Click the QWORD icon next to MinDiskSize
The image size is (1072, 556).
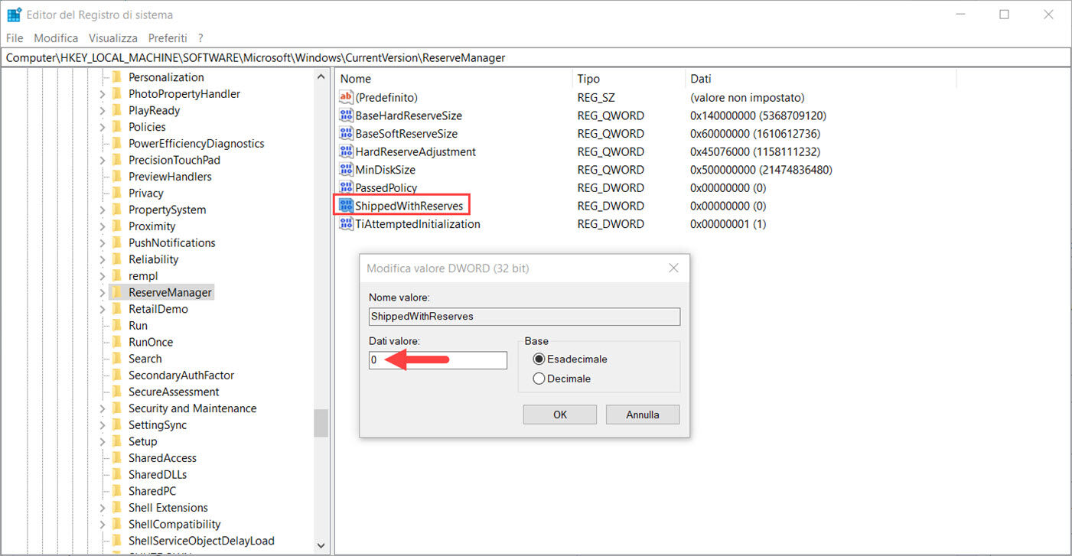pos(345,169)
